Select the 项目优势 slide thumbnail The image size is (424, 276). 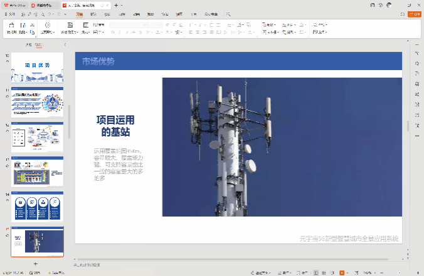click(x=37, y=67)
